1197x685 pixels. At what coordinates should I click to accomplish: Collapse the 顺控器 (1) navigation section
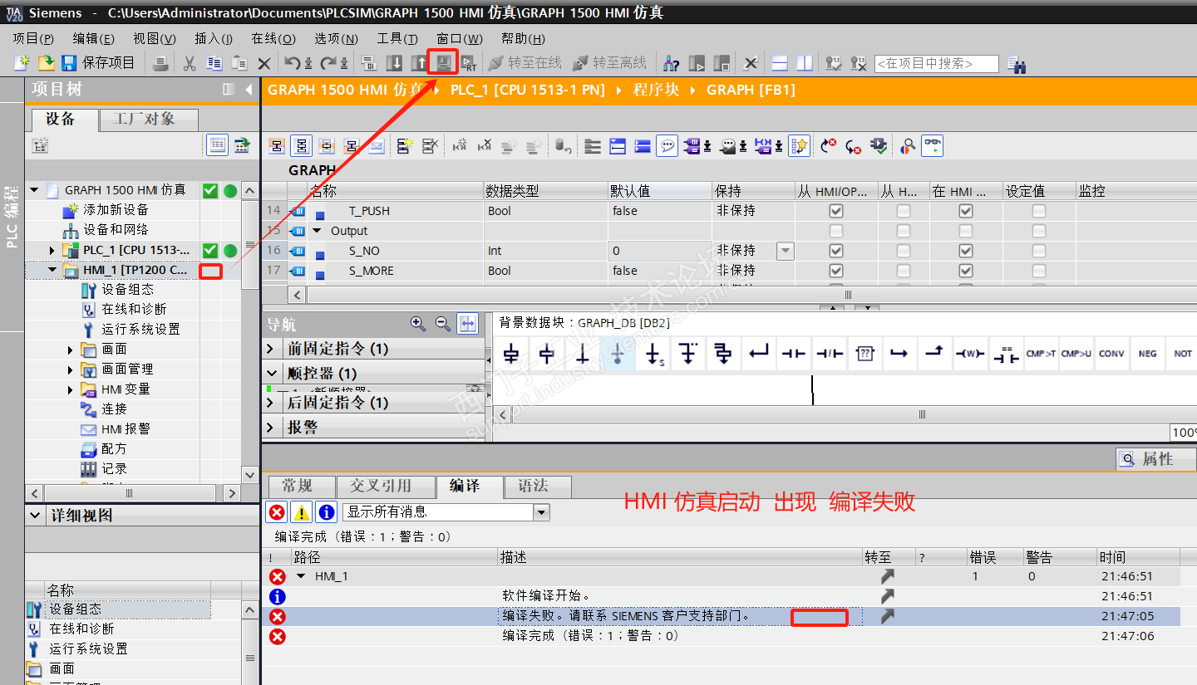click(272, 374)
